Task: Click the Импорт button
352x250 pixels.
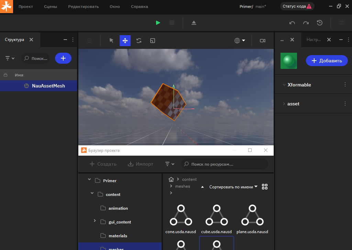Action: click(140, 164)
